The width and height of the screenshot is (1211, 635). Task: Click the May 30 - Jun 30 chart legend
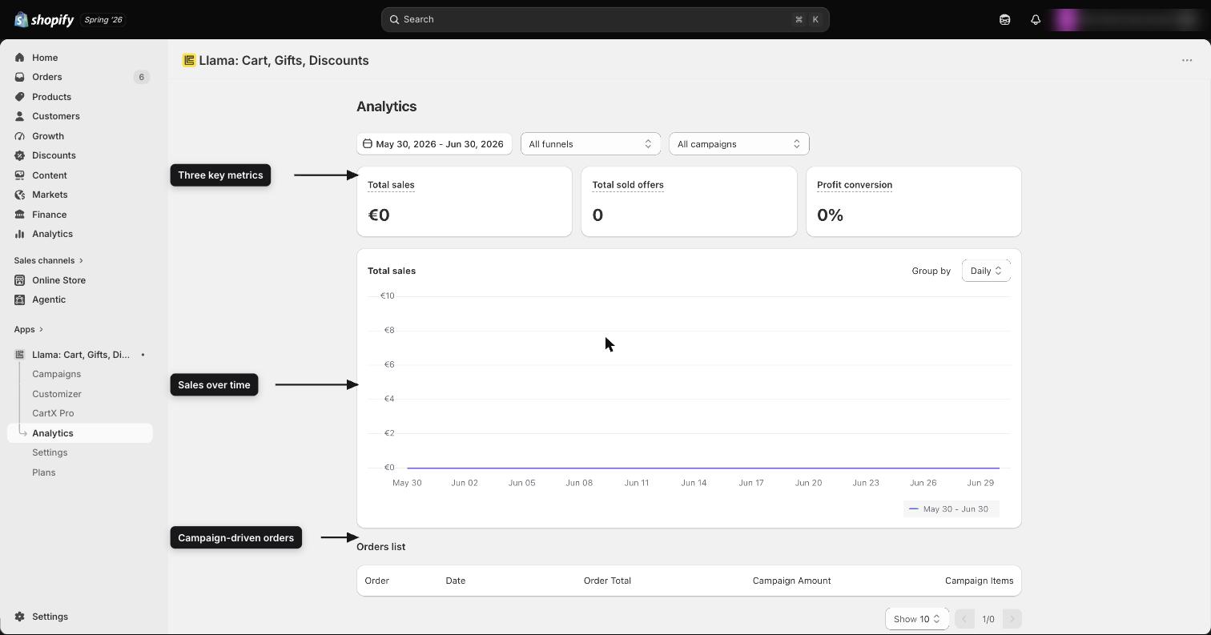(951, 509)
